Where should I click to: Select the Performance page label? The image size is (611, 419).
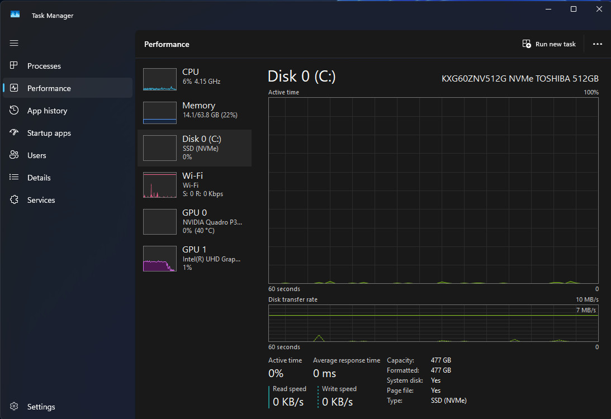tap(49, 88)
